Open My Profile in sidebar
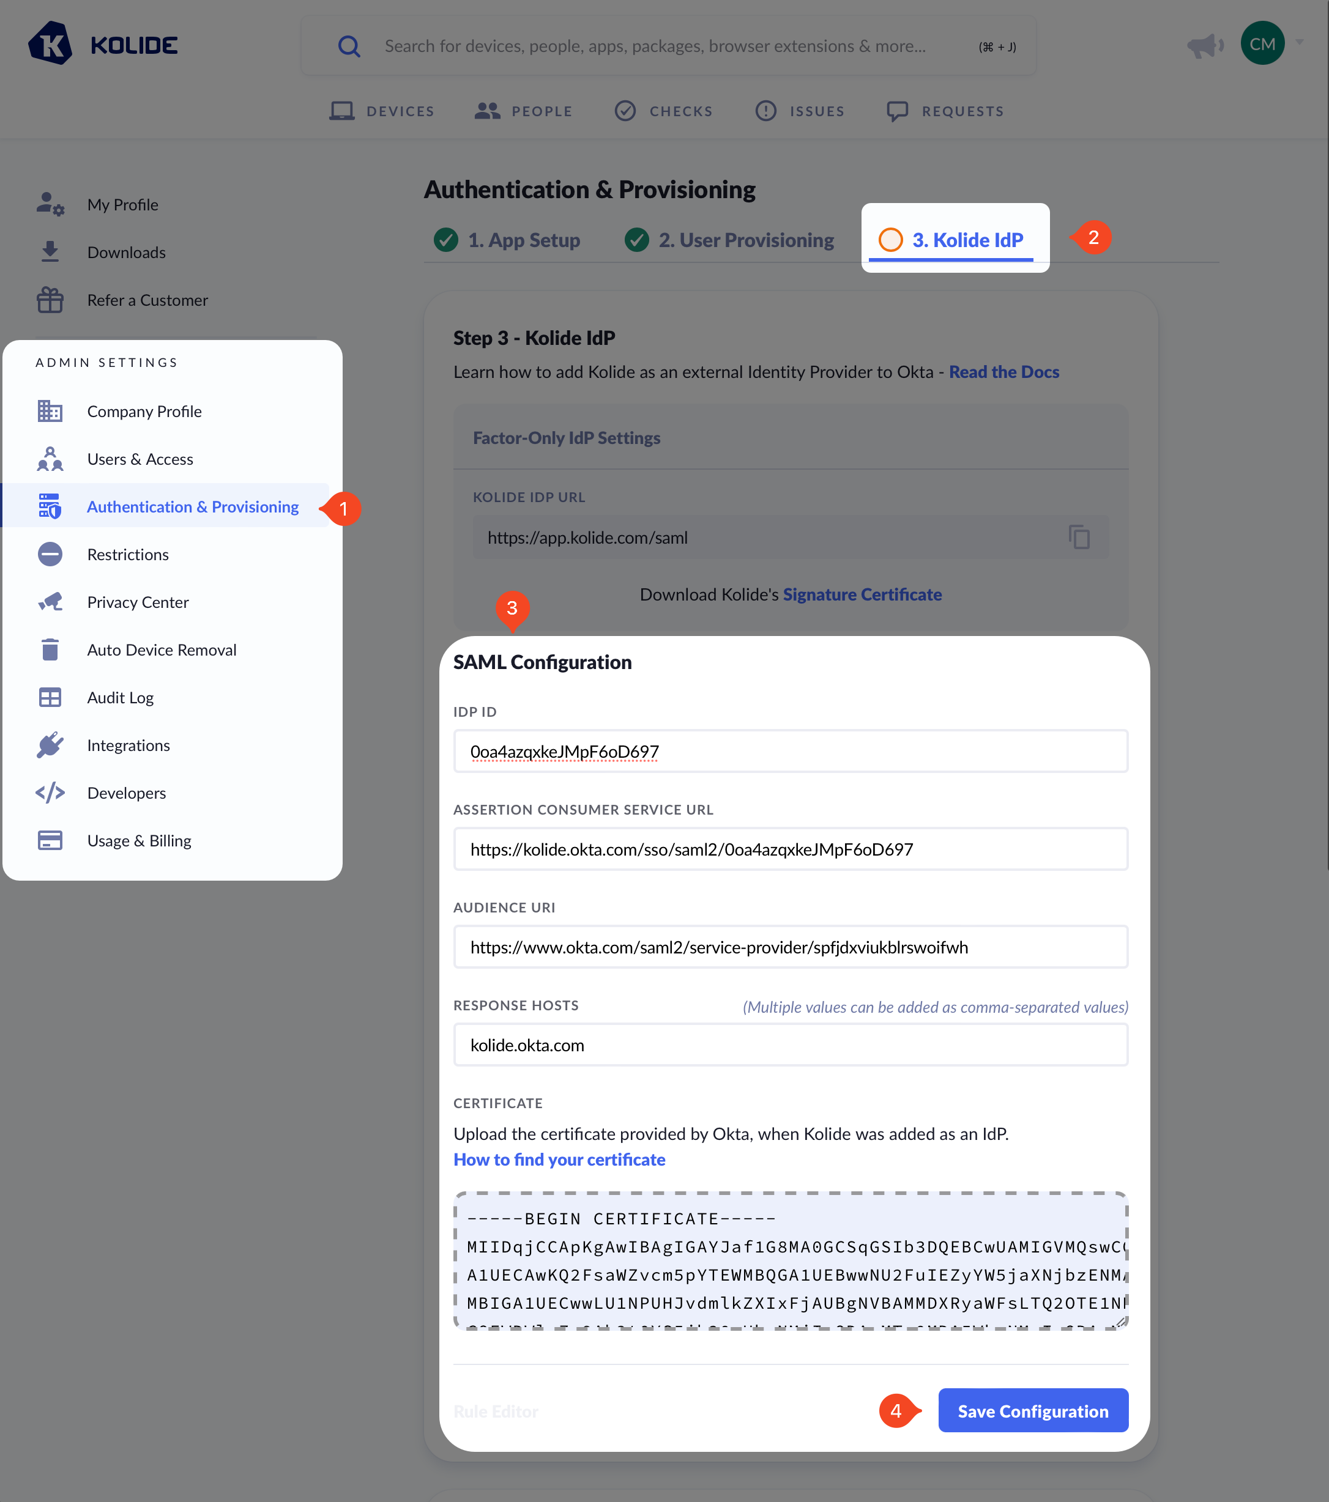The image size is (1329, 1502). (x=123, y=204)
